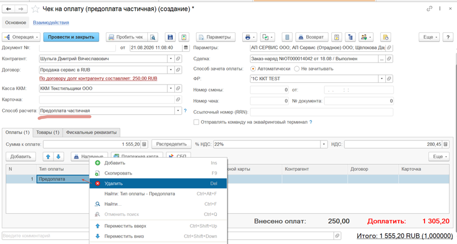The height and width of the screenshot is (244, 457).
Task: Select the Автоматически radio button
Action: pyautogui.click(x=253, y=69)
